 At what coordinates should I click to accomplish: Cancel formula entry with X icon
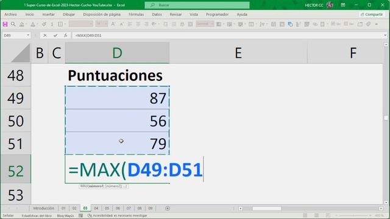coord(44,35)
